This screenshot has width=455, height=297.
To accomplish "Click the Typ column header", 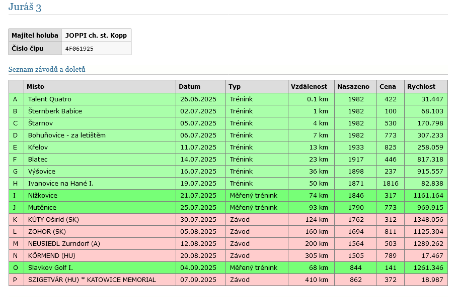I will pyautogui.click(x=234, y=87).
